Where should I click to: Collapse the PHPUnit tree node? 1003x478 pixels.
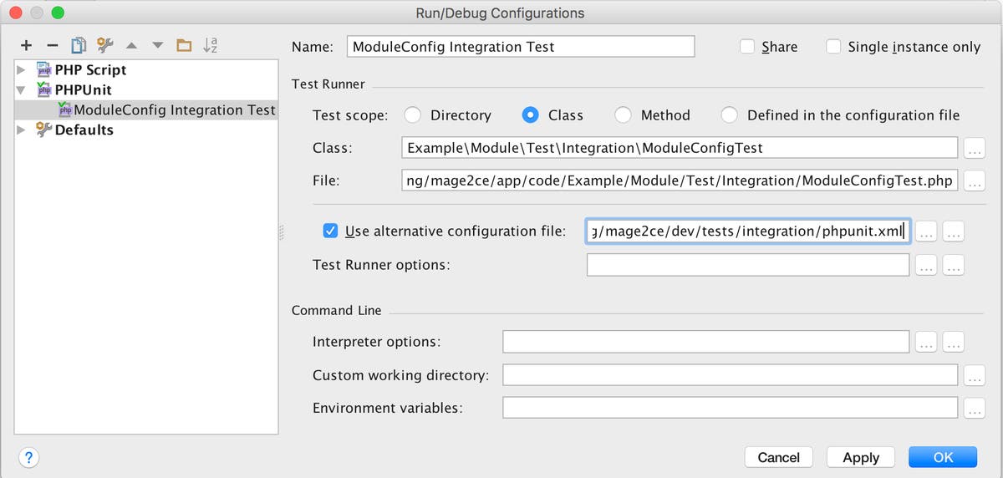click(x=21, y=90)
